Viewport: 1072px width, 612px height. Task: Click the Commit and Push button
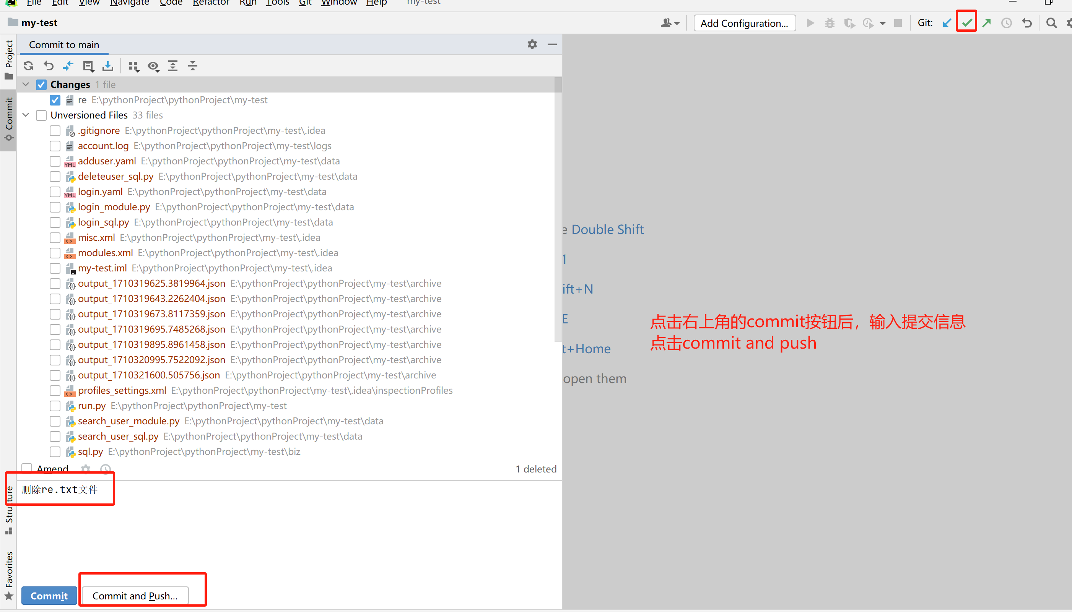pos(135,596)
